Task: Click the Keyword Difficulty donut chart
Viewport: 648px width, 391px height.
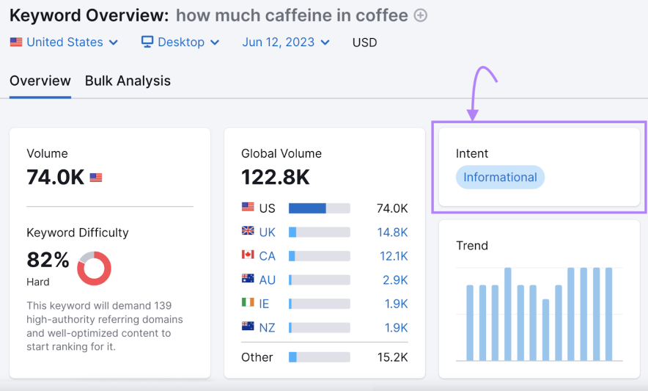Action: (94, 268)
